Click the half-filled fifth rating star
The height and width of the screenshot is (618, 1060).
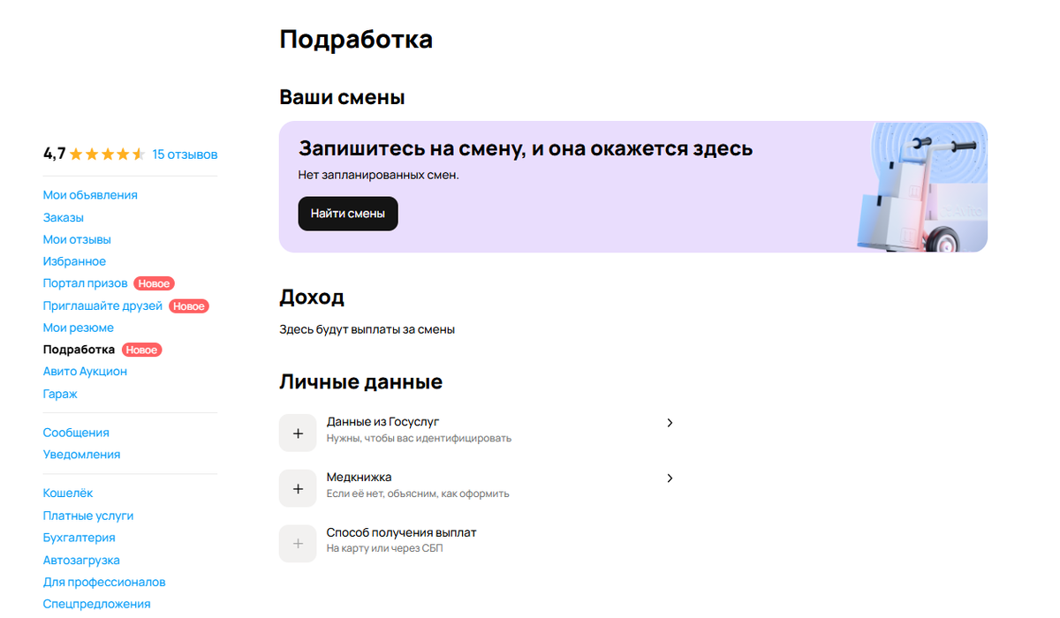[137, 153]
